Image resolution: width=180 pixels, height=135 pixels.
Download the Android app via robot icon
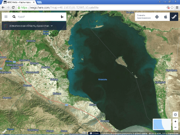157,17
